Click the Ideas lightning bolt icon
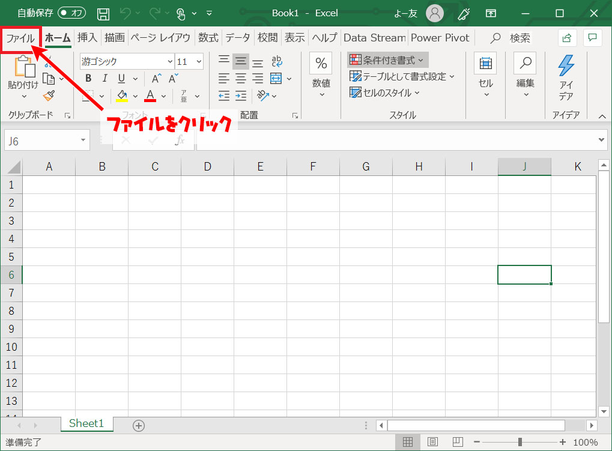This screenshot has width=612, height=451. (566, 65)
